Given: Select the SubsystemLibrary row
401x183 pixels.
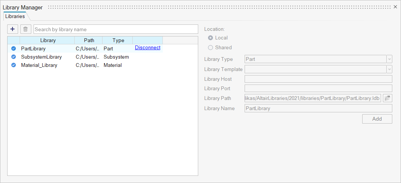Looking at the screenshot, I should coord(41,57).
